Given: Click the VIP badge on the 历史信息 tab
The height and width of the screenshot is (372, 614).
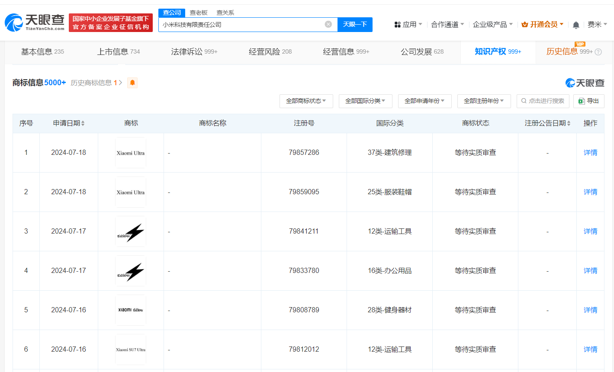Looking at the screenshot, I should coord(580,44).
